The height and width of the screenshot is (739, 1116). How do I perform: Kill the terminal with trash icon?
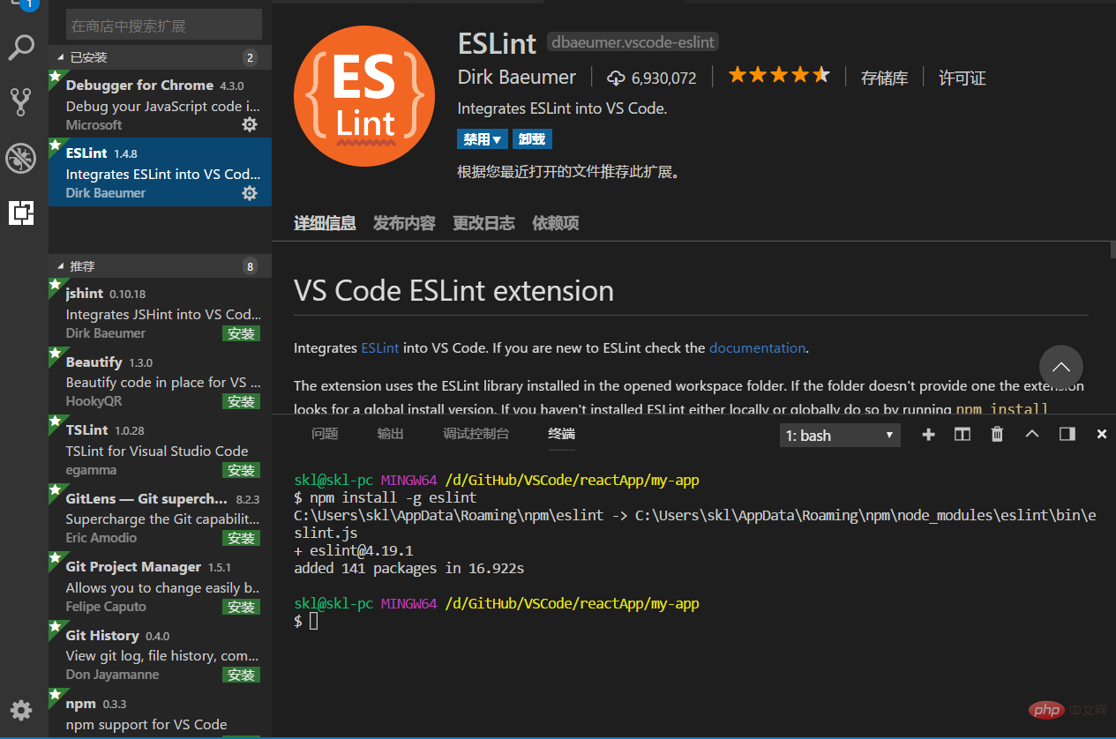pos(997,434)
